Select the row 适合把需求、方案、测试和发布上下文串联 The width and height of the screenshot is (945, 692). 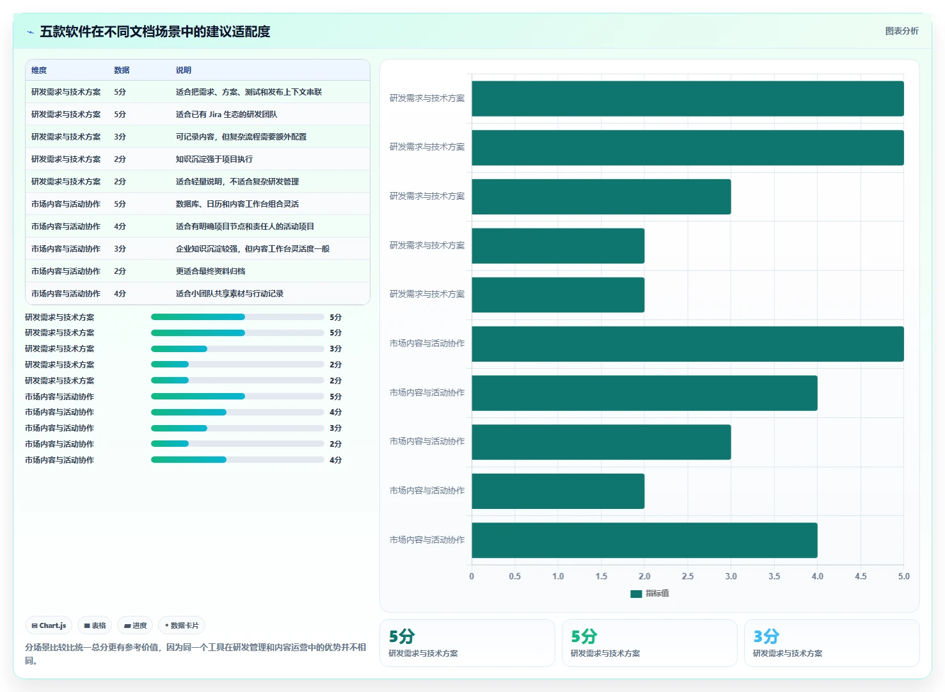point(198,92)
